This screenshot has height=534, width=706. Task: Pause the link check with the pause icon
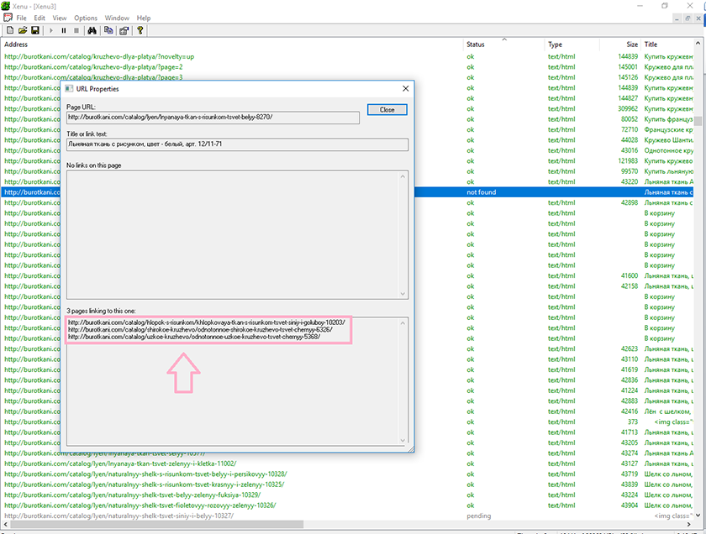tap(64, 30)
